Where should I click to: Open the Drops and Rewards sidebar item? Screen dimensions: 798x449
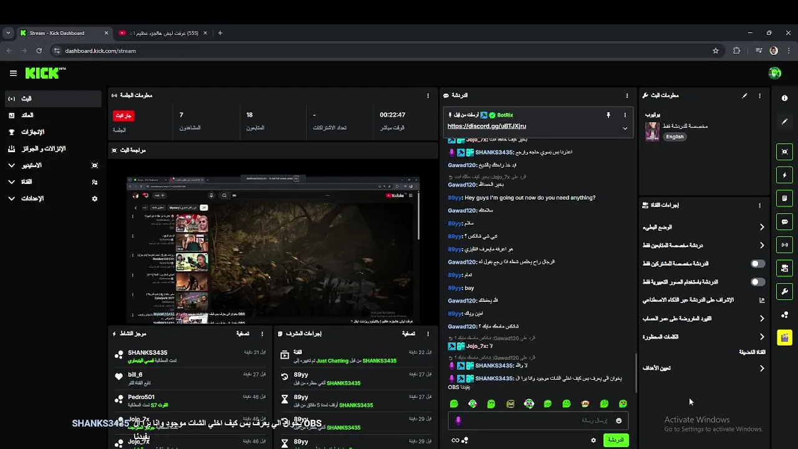(x=53, y=149)
